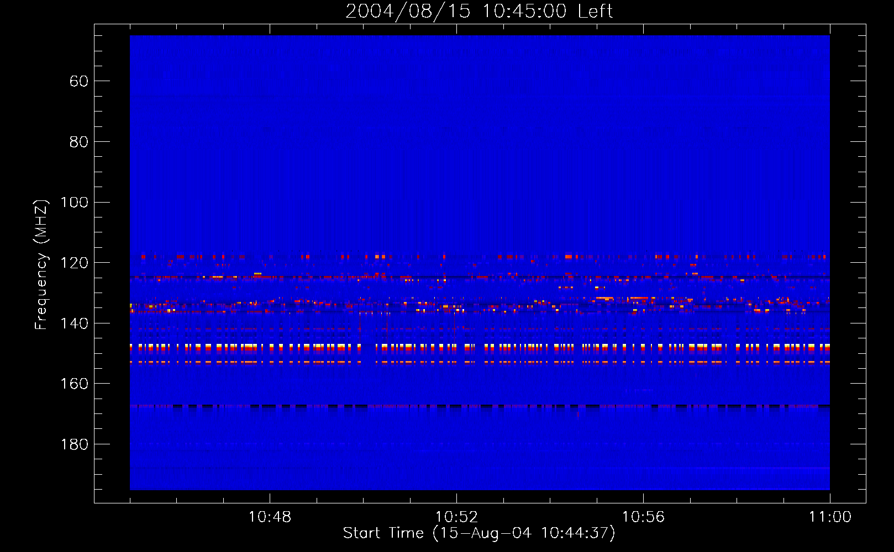Click the frequency tick label 140
This screenshot has width=894, height=552.
(x=75, y=323)
